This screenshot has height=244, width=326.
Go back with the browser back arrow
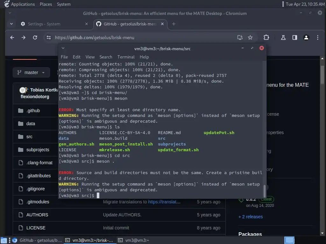click(x=12, y=37)
